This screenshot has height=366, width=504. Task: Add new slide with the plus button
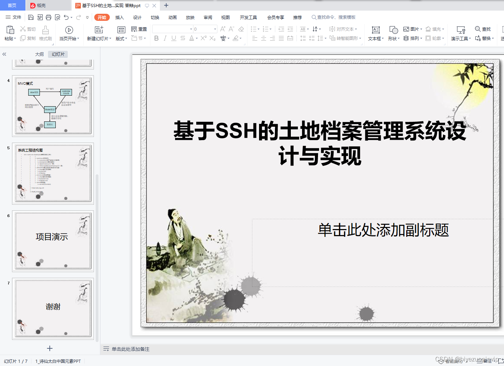pyautogui.click(x=50, y=348)
